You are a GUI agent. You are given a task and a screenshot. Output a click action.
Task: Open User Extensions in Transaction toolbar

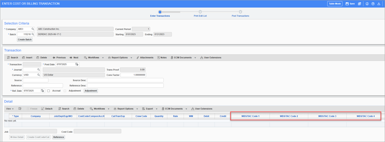(x=211, y=58)
